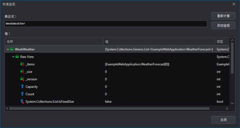Click the type cell in WeekWeather row
The width and height of the screenshot is (240, 128).
[223, 49]
